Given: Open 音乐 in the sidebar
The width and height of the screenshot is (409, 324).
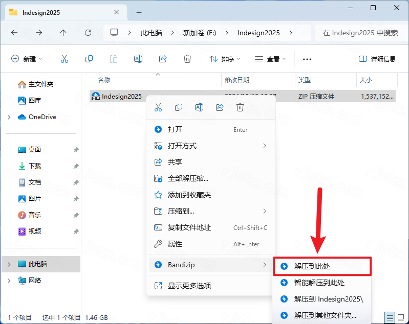Looking at the screenshot, I should tap(29, 215).
